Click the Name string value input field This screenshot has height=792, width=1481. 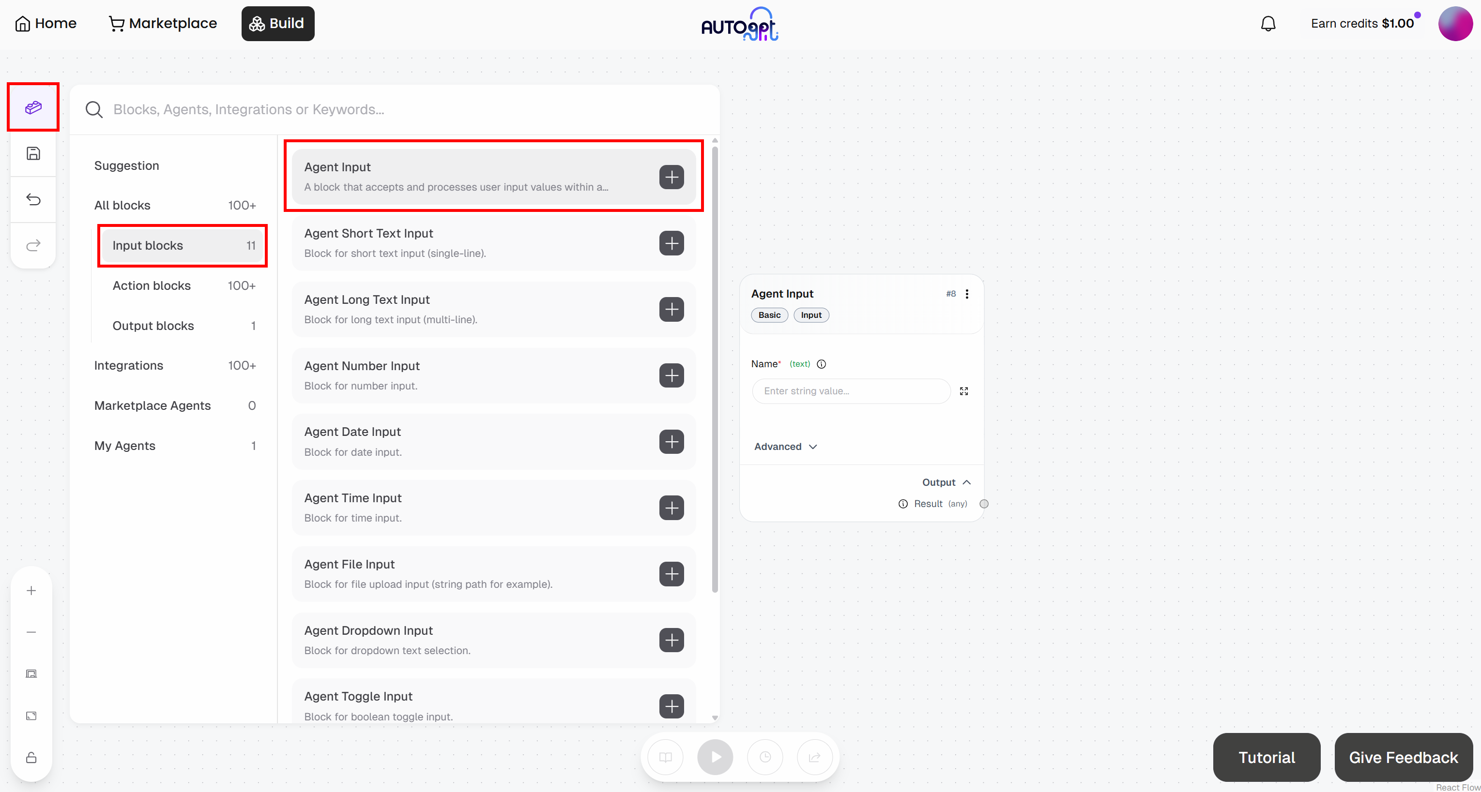pyautogui.click(x=851, y=391)
